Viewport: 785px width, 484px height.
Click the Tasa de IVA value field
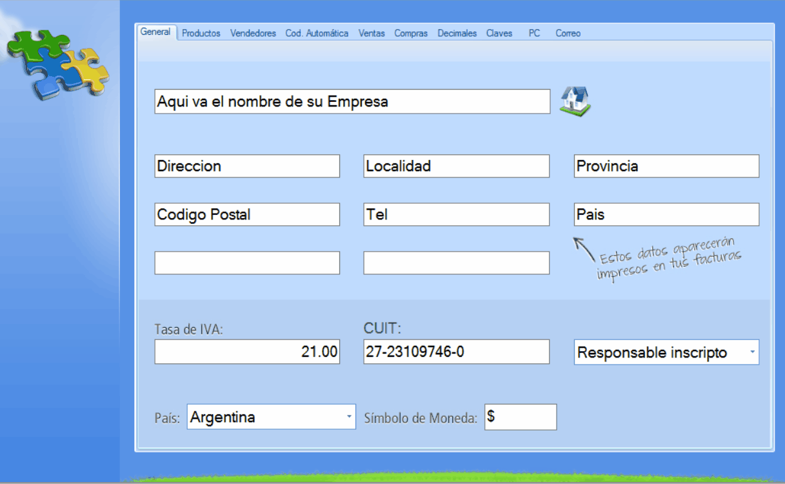(x=247, y=352)
